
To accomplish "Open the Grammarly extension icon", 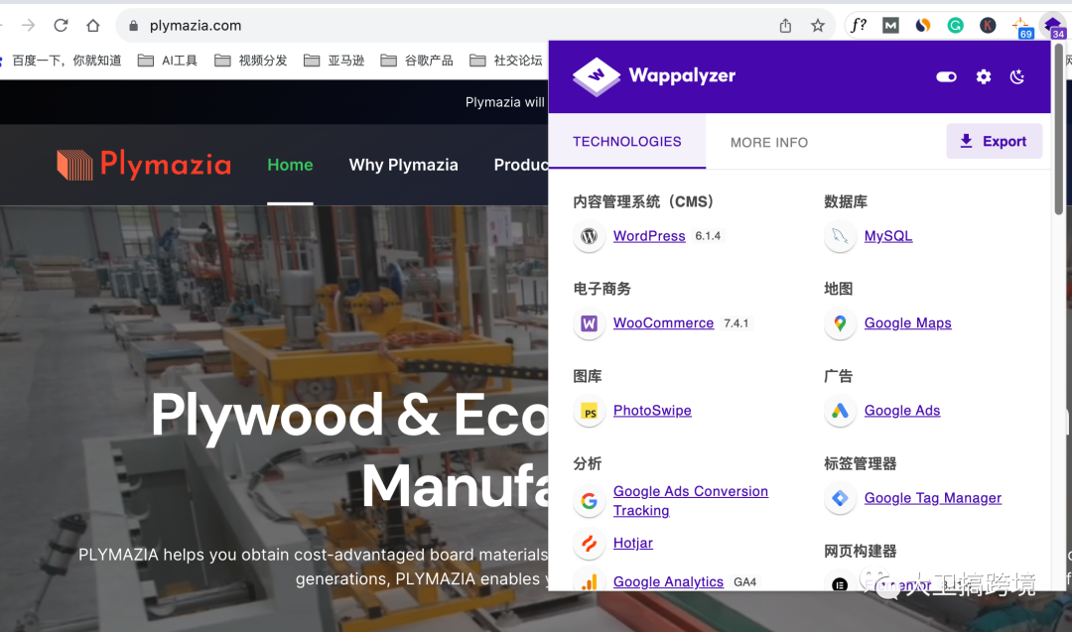I will click(955, 25).
